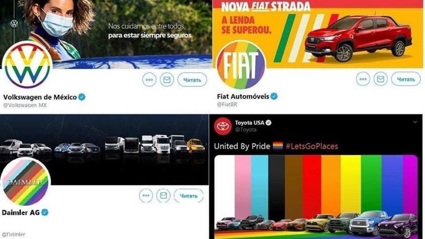Image resolution: width=425 pixels, height=239 pixels.
Task: Open Daimler AG more options menu
Action: tap(146, 195)
